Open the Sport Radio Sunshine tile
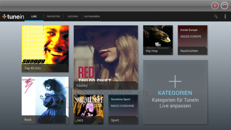231x130 pixels. coord(123,109)
